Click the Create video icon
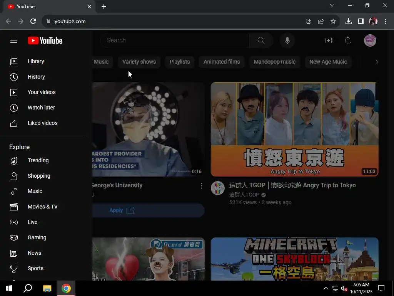Screen dimensions: 394x296 (329, 40)
